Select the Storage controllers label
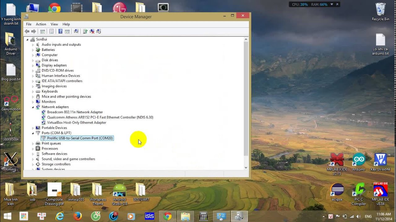 click(56, 164)
